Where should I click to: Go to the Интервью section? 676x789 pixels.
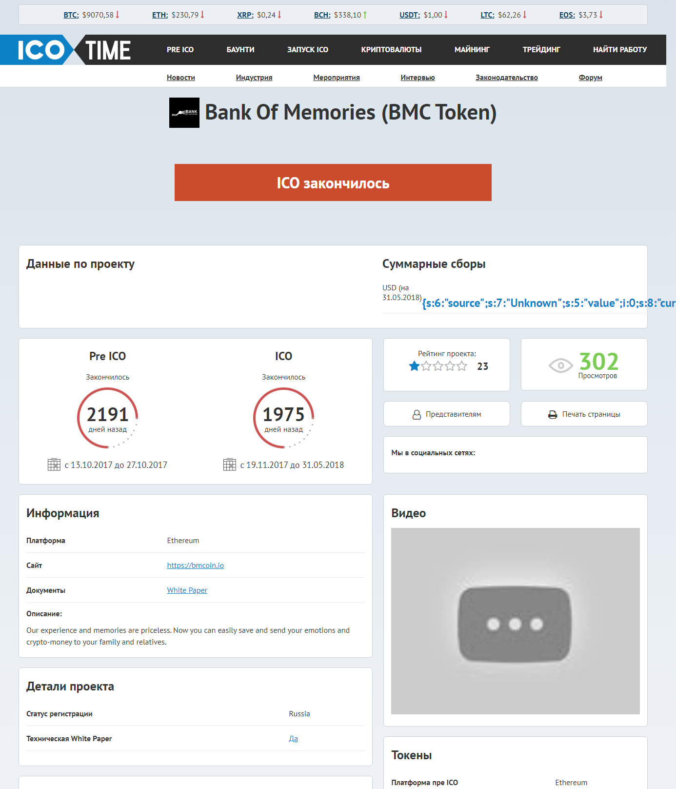click(418, 78)
